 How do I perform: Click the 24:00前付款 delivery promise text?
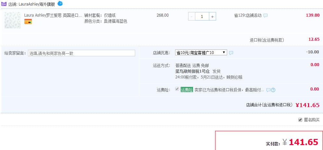point(209,77)
